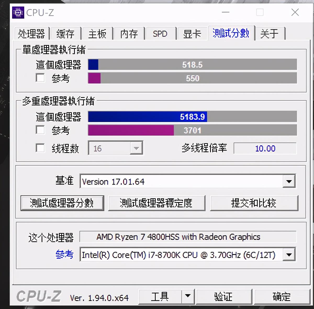
Task: Click the 多线程倍率 value field showing 10.00
Action: (x=265, y=148)
